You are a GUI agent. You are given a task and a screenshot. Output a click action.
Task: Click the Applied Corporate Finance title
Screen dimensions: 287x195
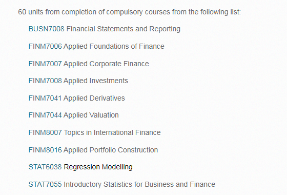click(106, 64)
